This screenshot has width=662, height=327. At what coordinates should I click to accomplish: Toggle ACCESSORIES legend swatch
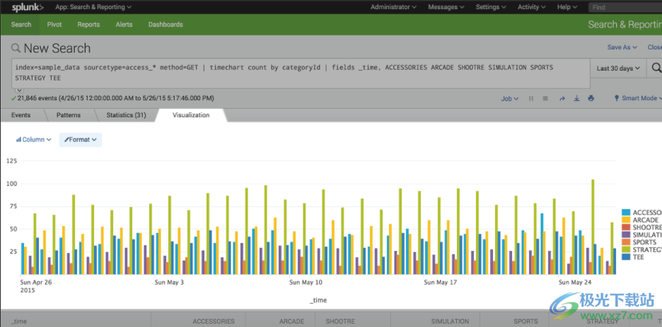(x=627, y=213)
